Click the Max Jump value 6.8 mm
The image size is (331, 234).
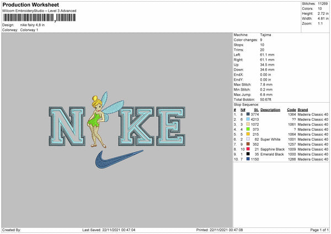pos(266,94)
